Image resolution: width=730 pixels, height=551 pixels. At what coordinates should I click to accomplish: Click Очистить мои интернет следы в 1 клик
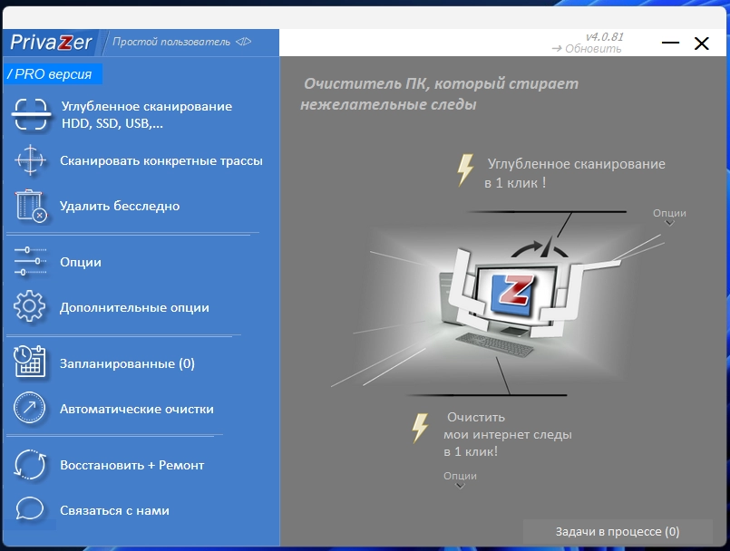point(508,434)
